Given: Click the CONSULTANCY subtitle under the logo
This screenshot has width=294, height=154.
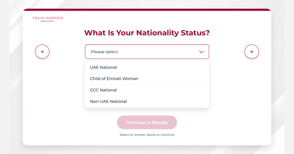Looking at the screenshot, I should 47,21.
